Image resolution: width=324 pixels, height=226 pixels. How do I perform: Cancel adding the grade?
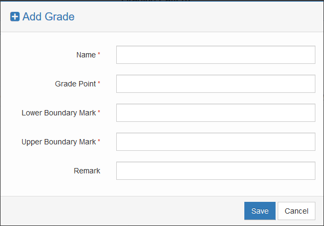pyautogui.click(x=296, y=211)
